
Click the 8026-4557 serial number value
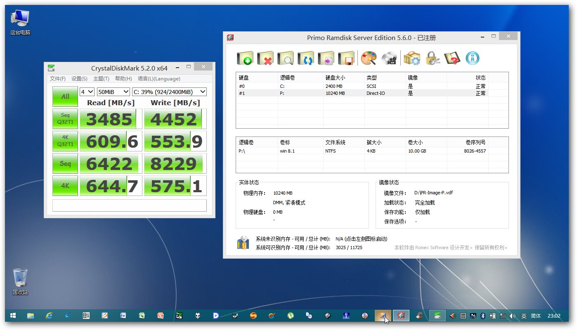475,151
